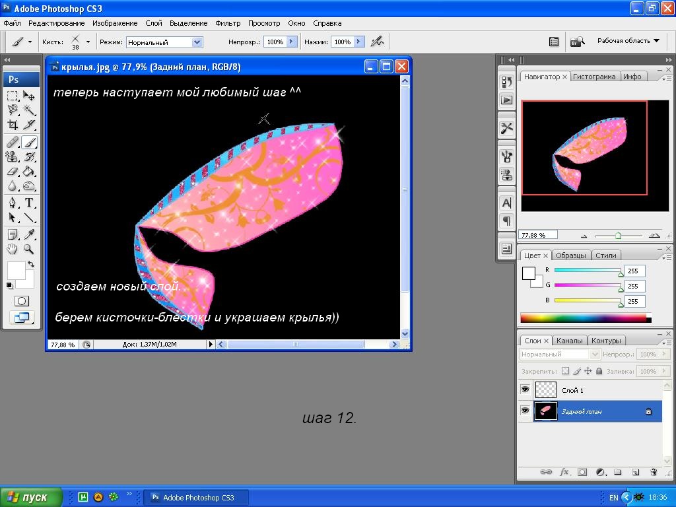
Task: Delete layer using trash icon
Action: click(x=654, y=472)
